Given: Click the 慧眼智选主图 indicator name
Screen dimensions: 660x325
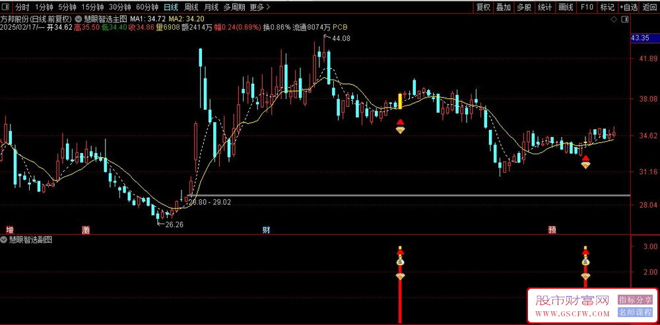Looking at the screenshot, I should pos(105,19).
